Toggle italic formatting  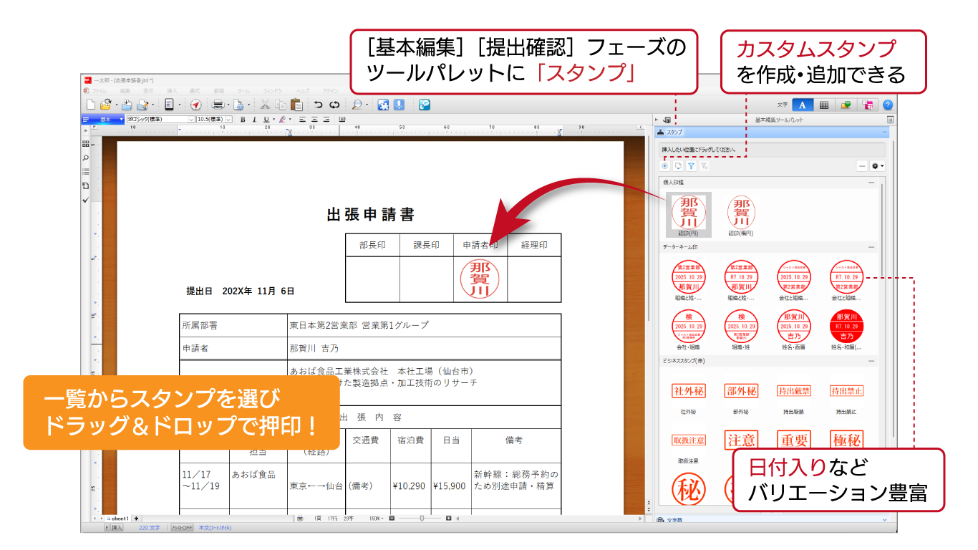point(253,120)
